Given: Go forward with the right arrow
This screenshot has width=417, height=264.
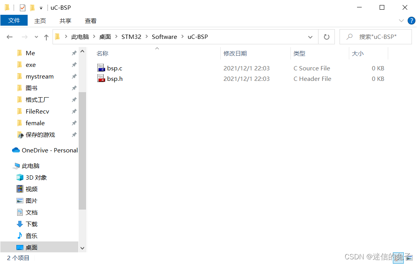Looking at the screenshot, I should point(25,37).
